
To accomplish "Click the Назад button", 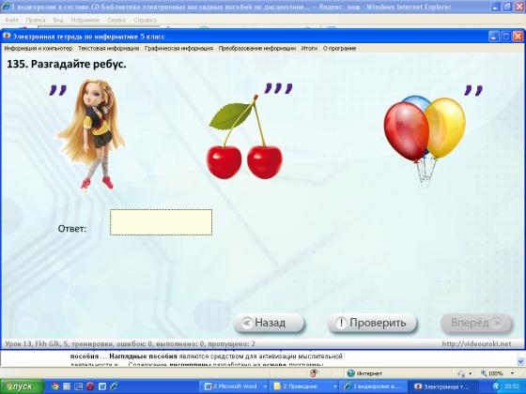I will [x=269, y=323].
